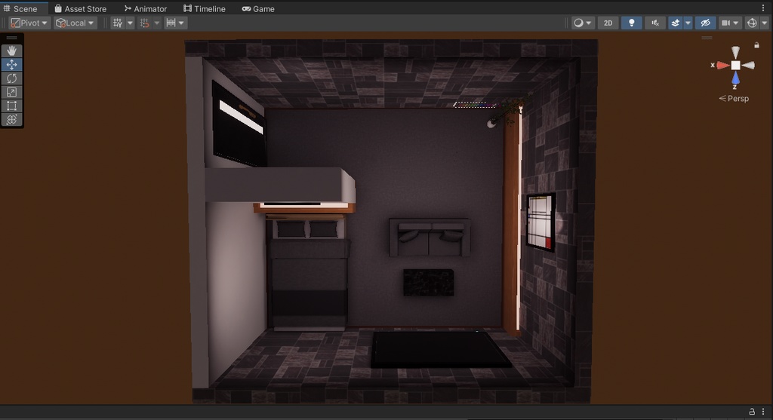The width and height of the screenshot is (773, 420).
Task: Open the Pivot handle position dropdown
Action: [29, 23]
